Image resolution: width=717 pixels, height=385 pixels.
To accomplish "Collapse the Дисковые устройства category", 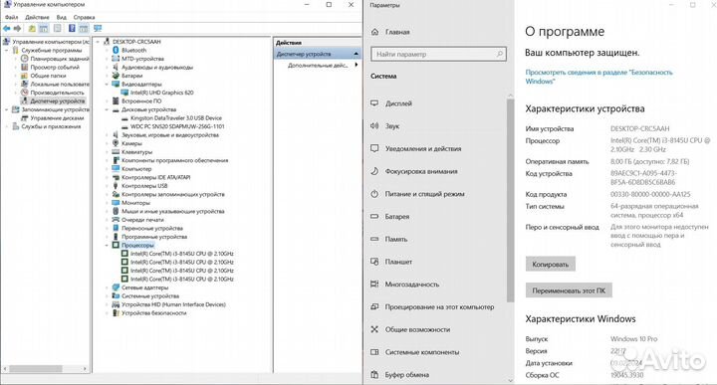I will click(x=107, y=109).
